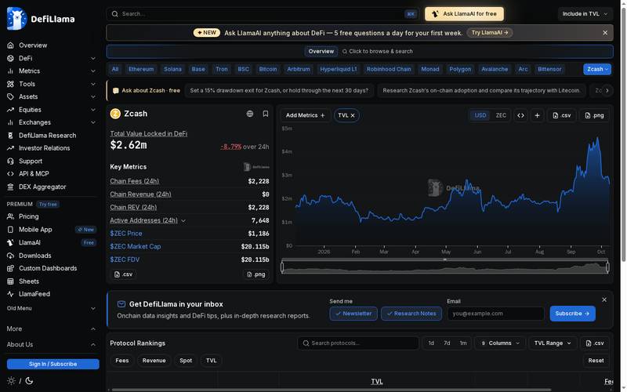Image resolution: width=627 pixels, height=392 pixels.
Task: Click the plus icon in chart toolbar
Action: 537,115
